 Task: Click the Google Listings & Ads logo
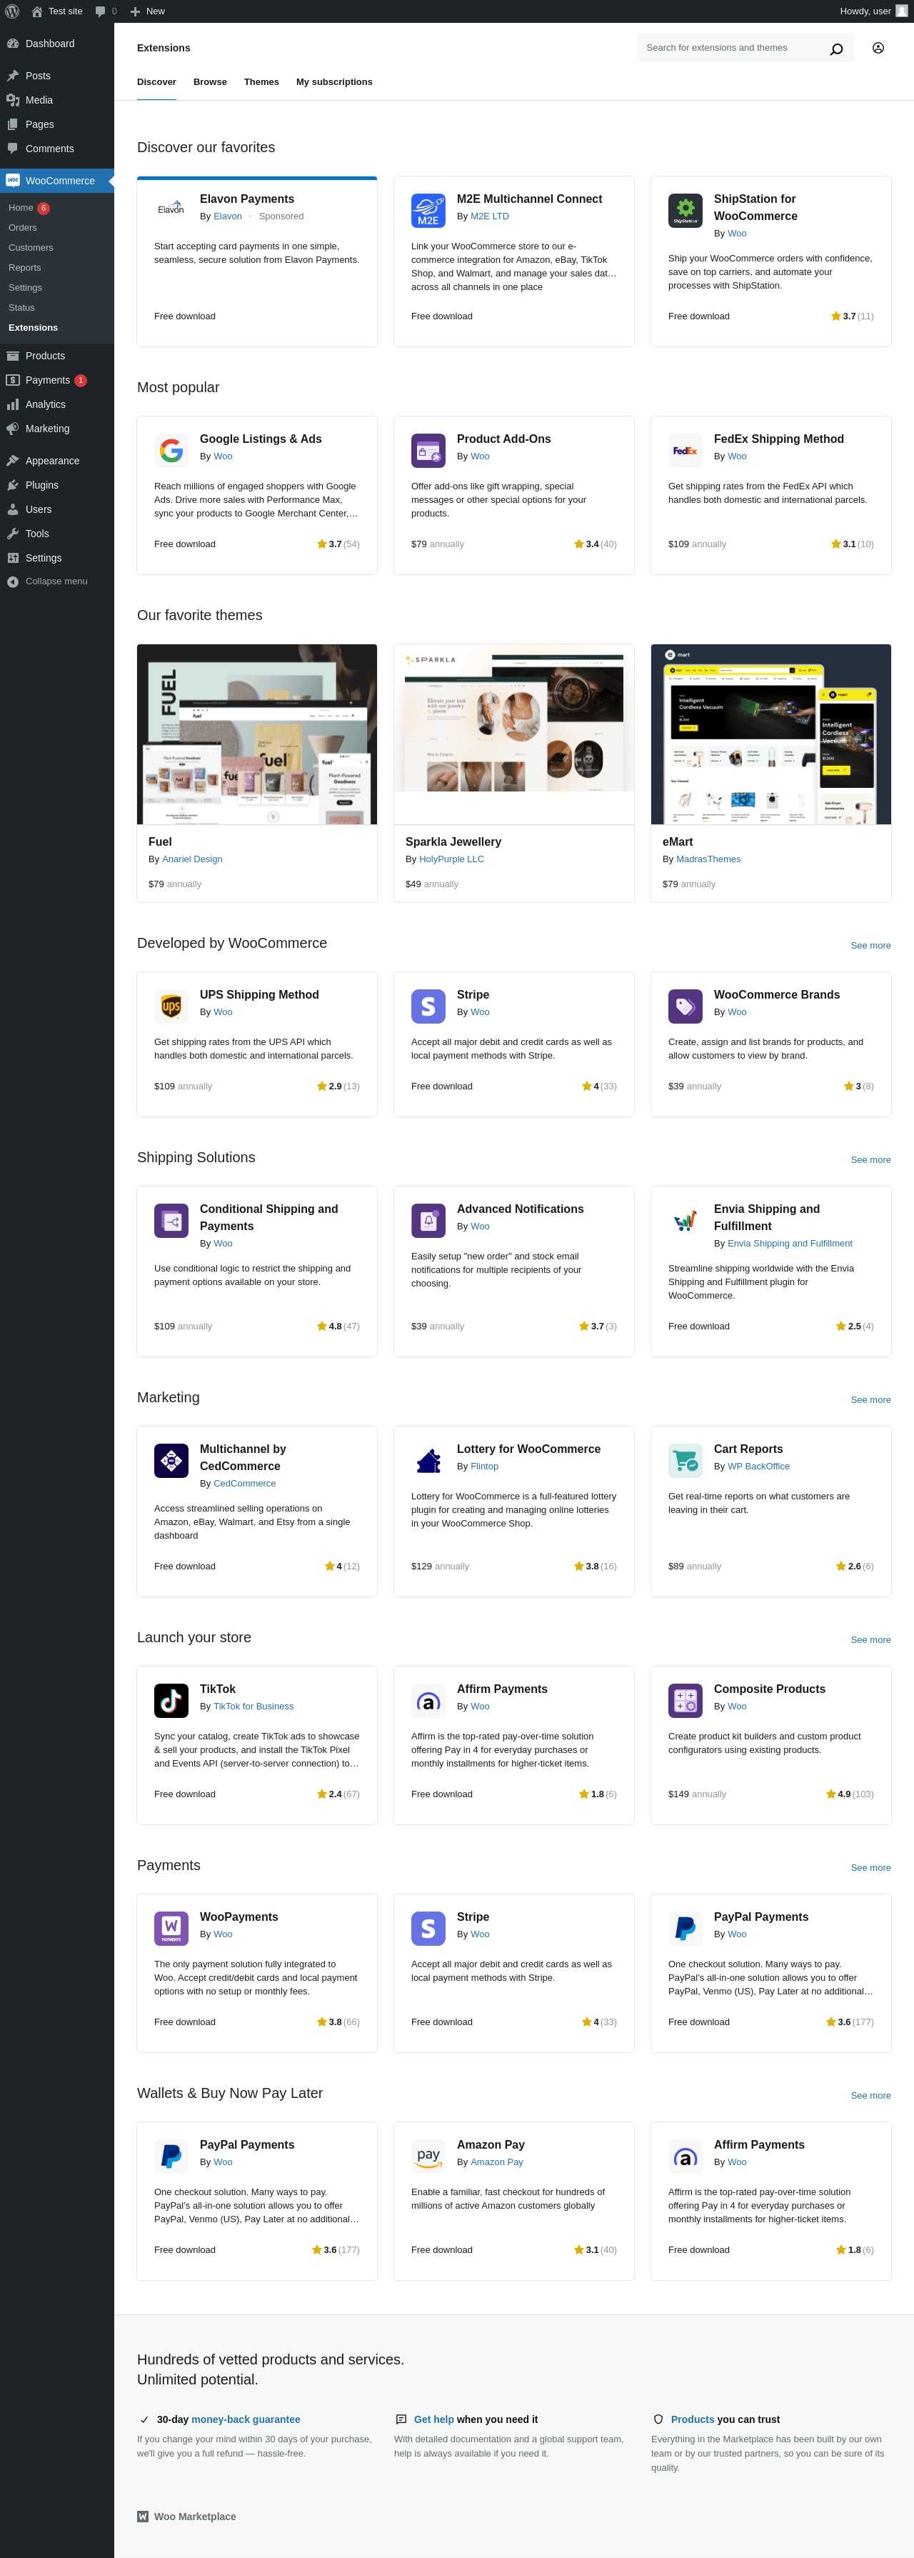click(171, 450)
